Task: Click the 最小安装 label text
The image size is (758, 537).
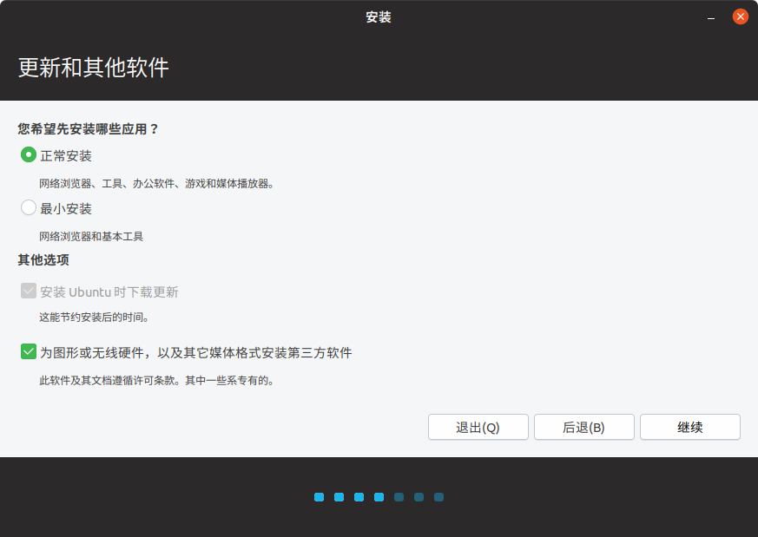Action: pyautogui.click(x=66, y=208)
